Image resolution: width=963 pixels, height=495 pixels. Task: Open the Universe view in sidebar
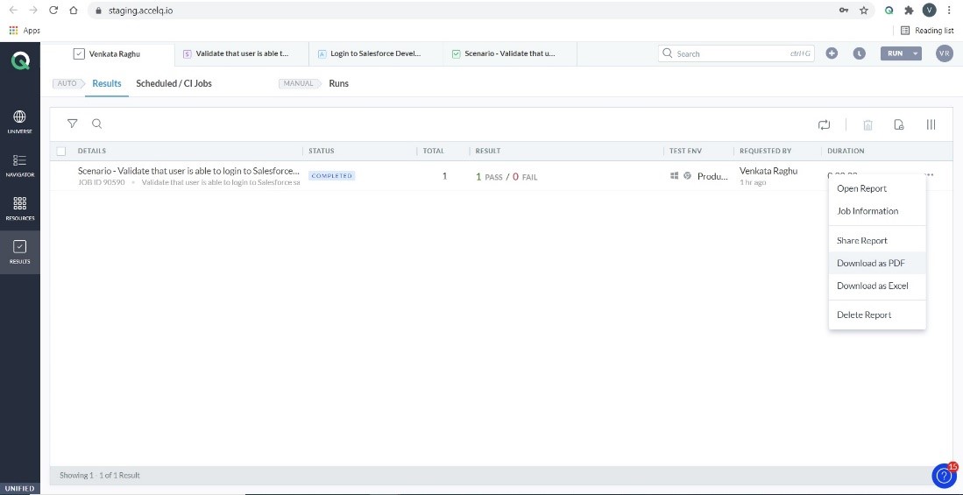[19, 121]
